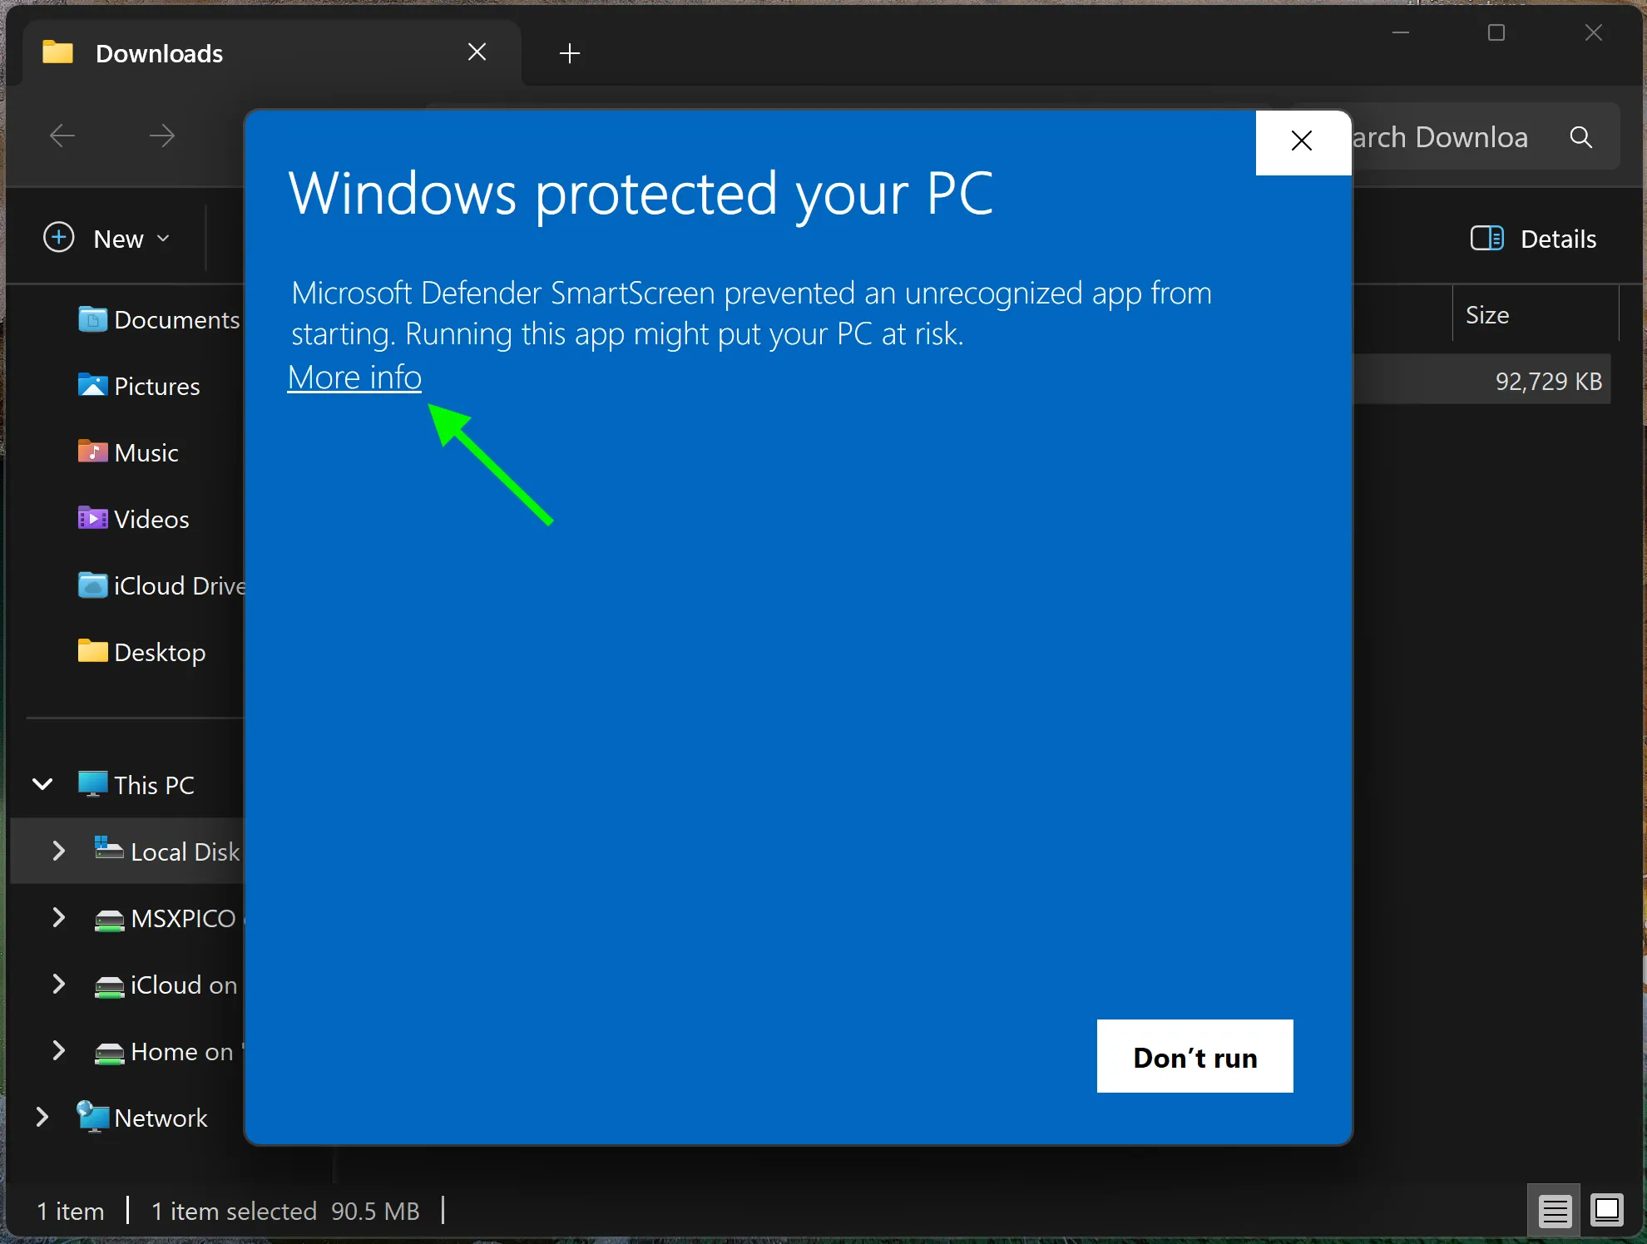Click the Downloads tab folder icon
Image resolution: width=1647 pixels, height=1244 pixels.
pos(57,52)
